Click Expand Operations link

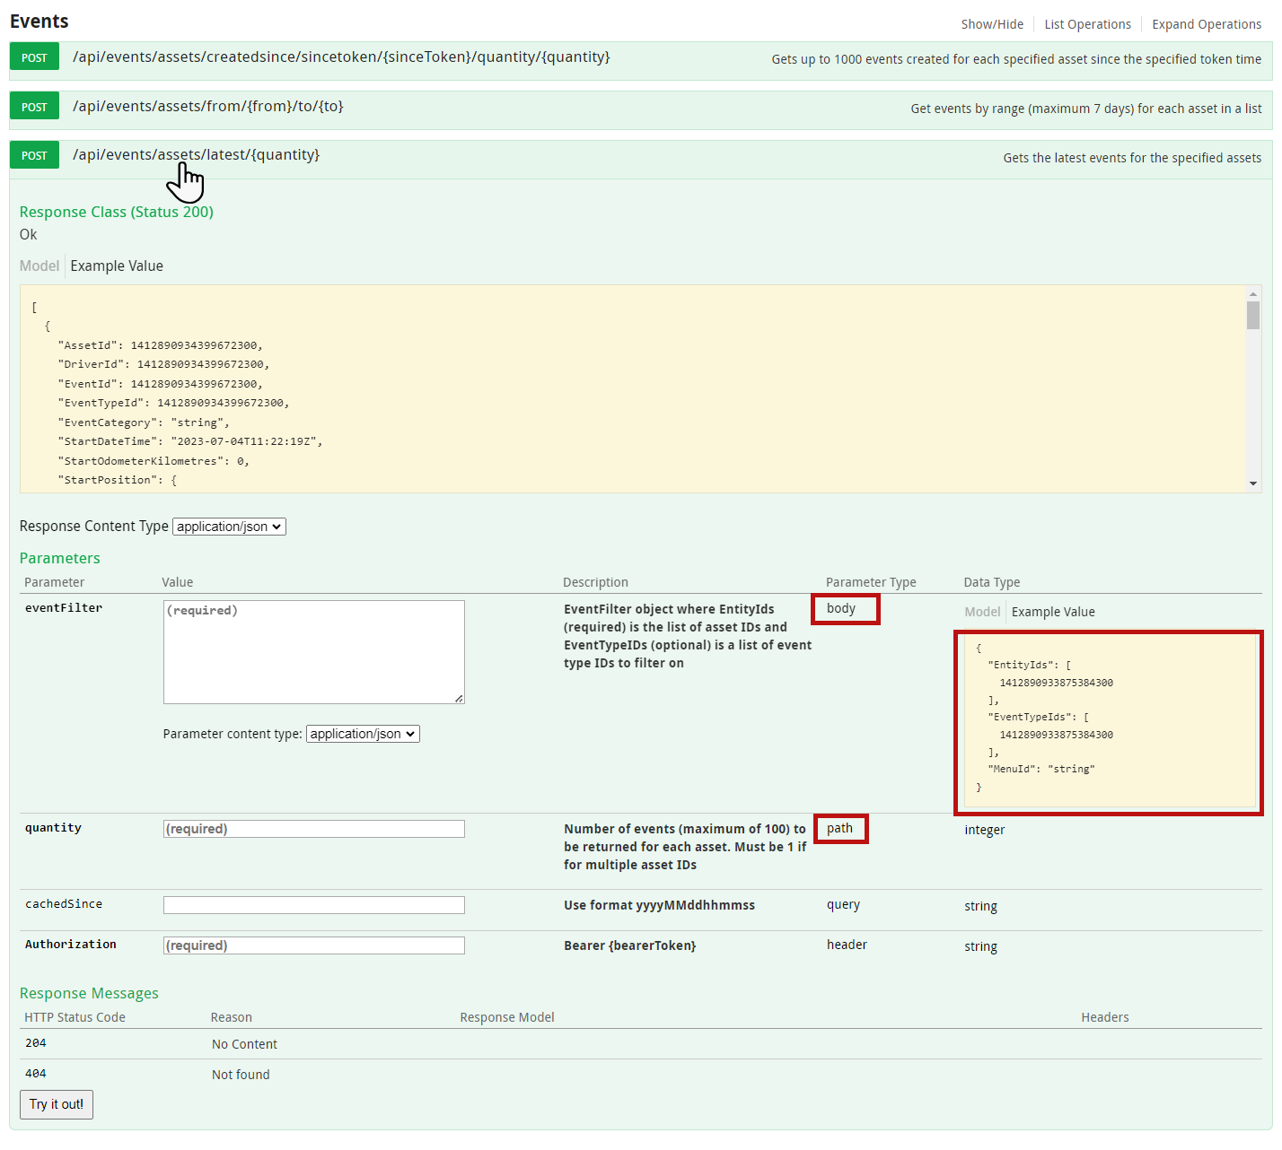coord(1207,24)
